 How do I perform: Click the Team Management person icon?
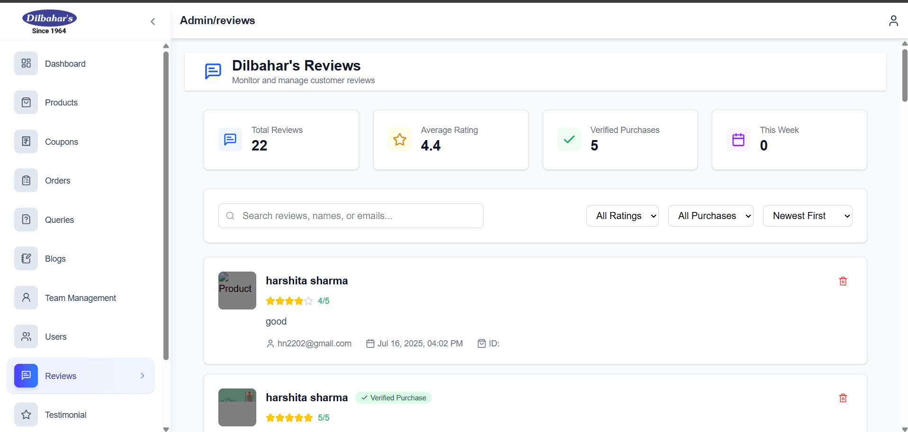click(26, 298)
